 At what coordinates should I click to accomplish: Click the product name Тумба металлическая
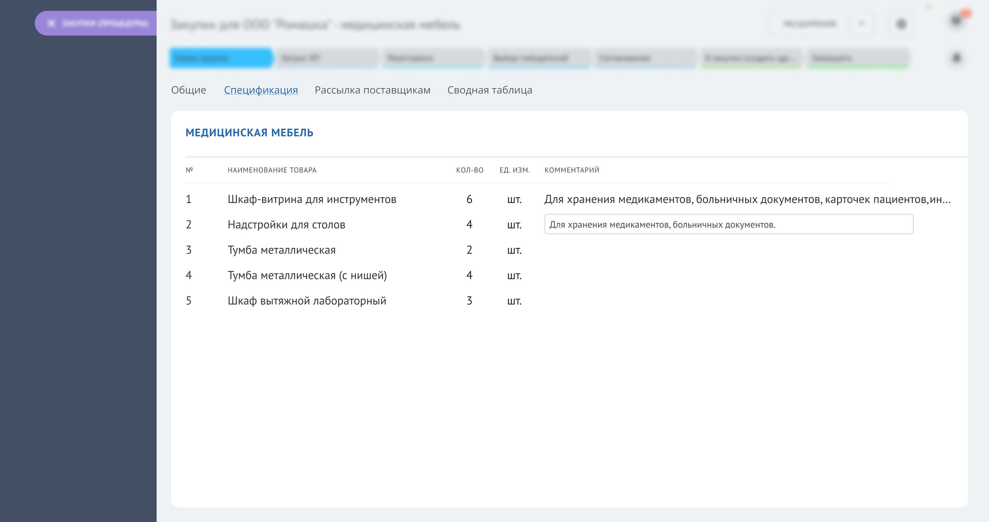tap(281, 250)
